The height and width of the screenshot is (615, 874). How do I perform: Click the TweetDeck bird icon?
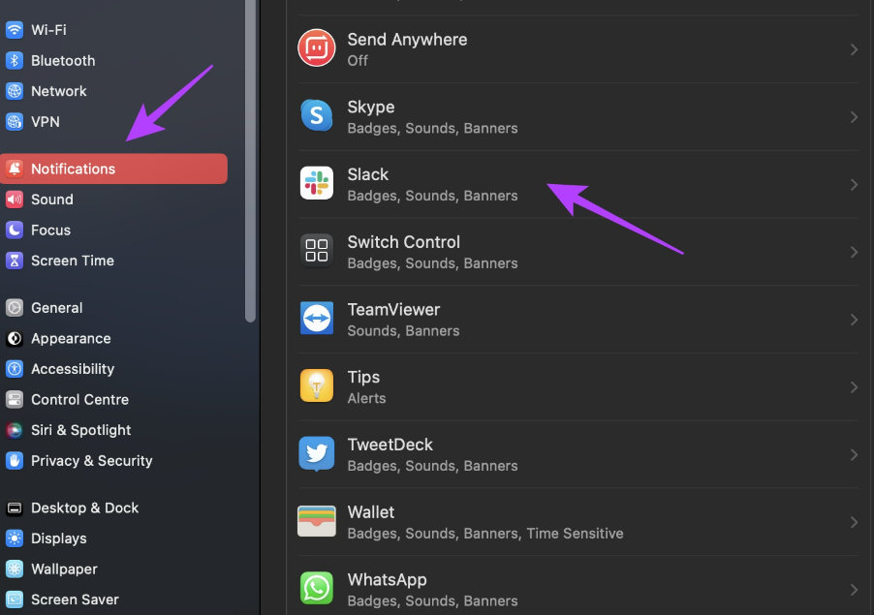point(317,453)
